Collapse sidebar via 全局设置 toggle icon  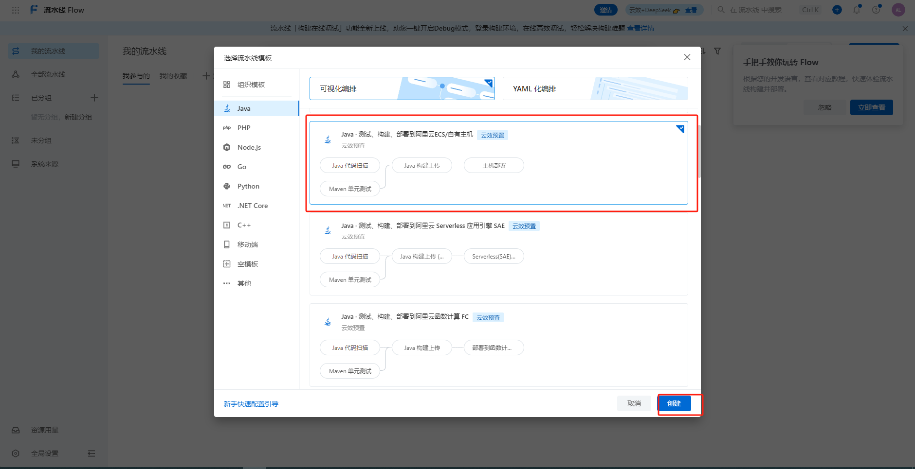pos(91,453)
